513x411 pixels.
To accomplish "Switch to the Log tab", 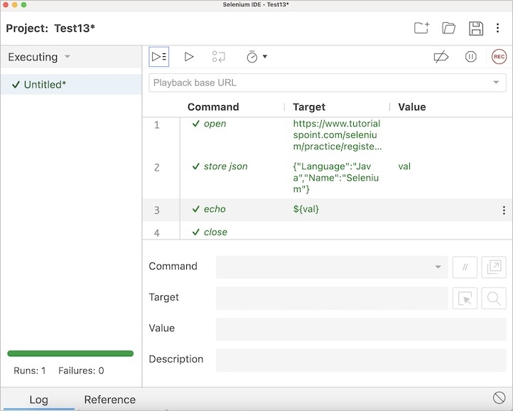I will click(38, 400).
